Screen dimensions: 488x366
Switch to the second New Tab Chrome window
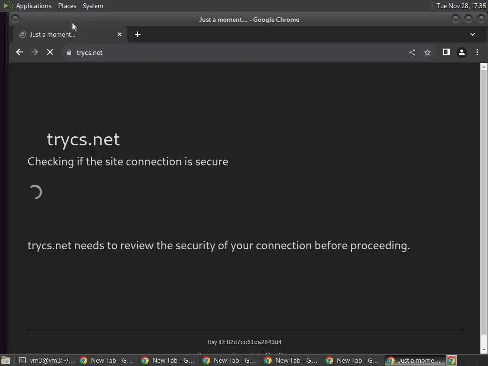point(168,360)
